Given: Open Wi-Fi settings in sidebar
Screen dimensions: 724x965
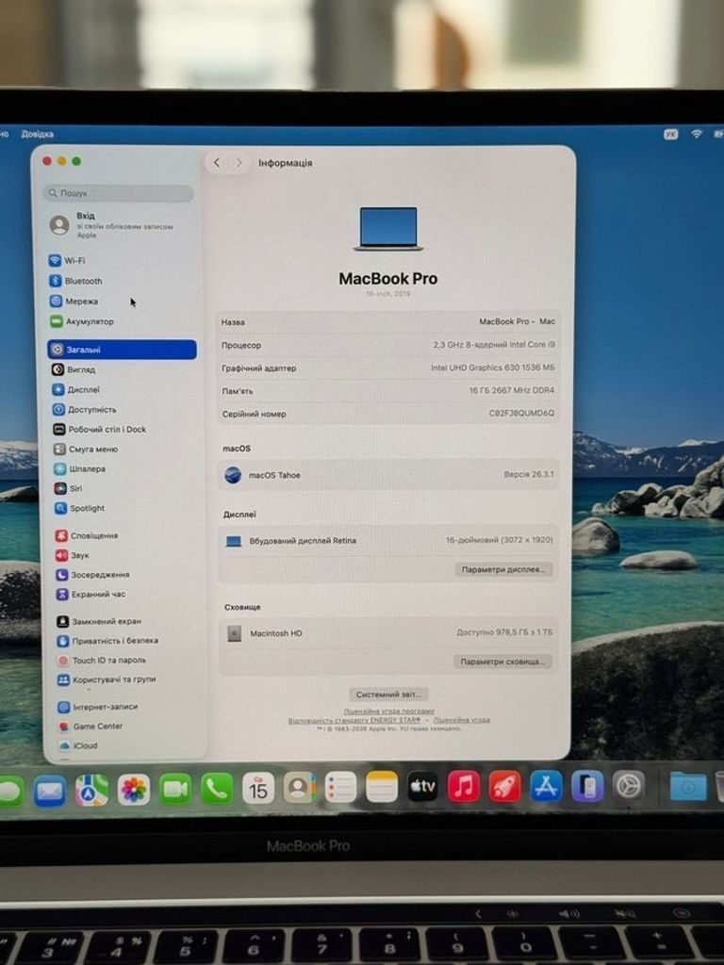Looking at the screenshot, I should [x=68, y=260].
